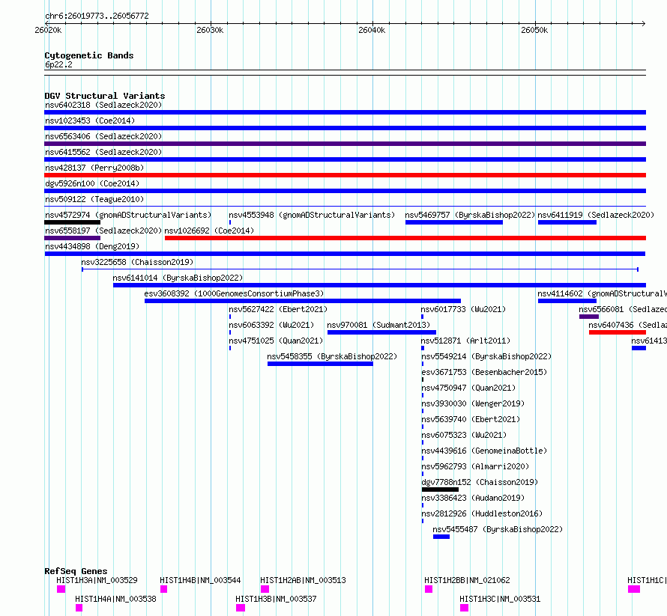This screenshot has width=667, height=616.
Task: Open the red nsv6407436 variant bar
Action: coord(618,332)
